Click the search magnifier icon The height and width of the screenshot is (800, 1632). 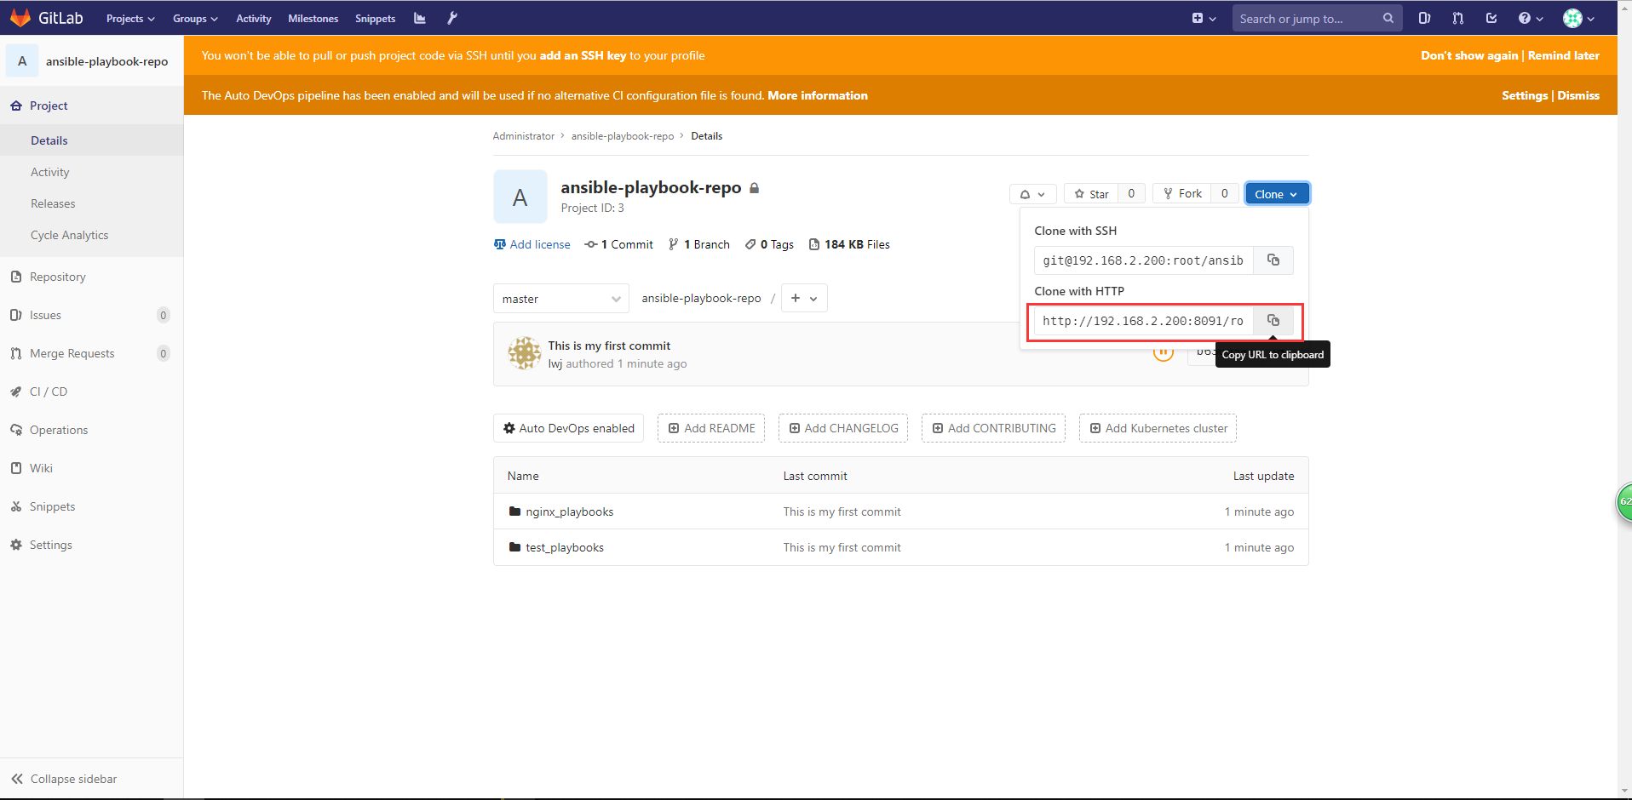1388,18
